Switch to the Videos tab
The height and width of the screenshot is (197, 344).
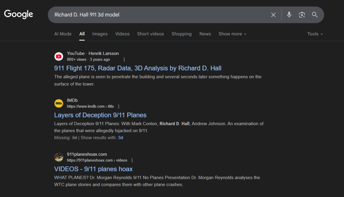point(123,34)
